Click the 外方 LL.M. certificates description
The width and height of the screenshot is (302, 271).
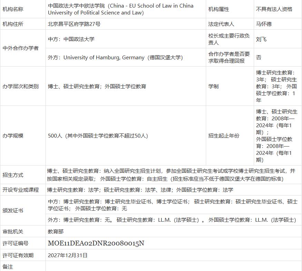(x=172, y=220)
